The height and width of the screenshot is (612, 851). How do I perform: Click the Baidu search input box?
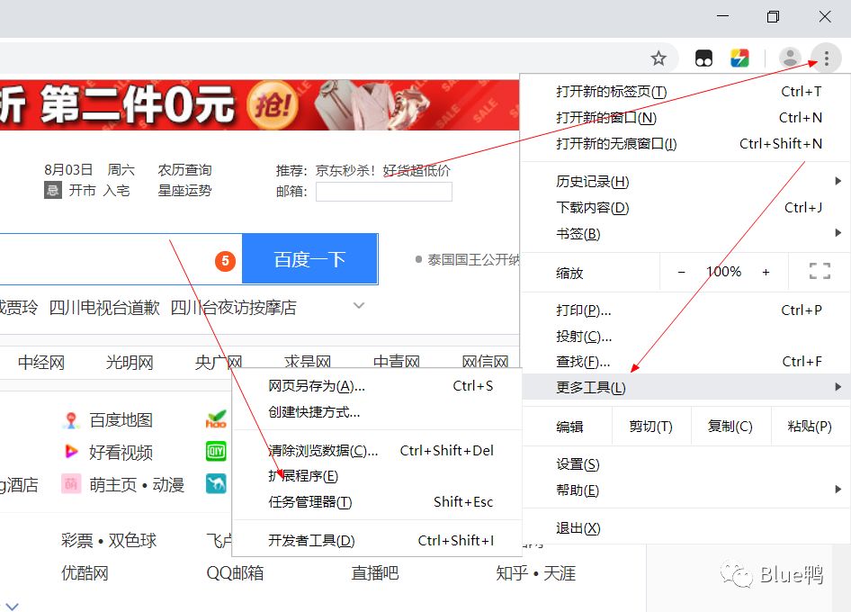(121, 259)
